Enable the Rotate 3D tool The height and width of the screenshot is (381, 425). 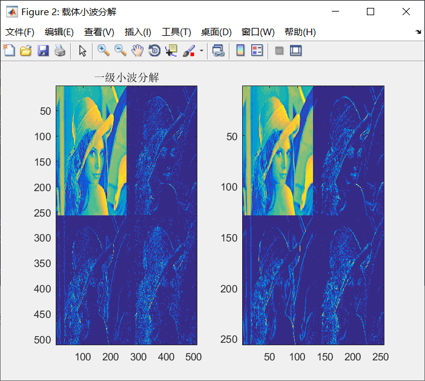[x=154, y=51]
